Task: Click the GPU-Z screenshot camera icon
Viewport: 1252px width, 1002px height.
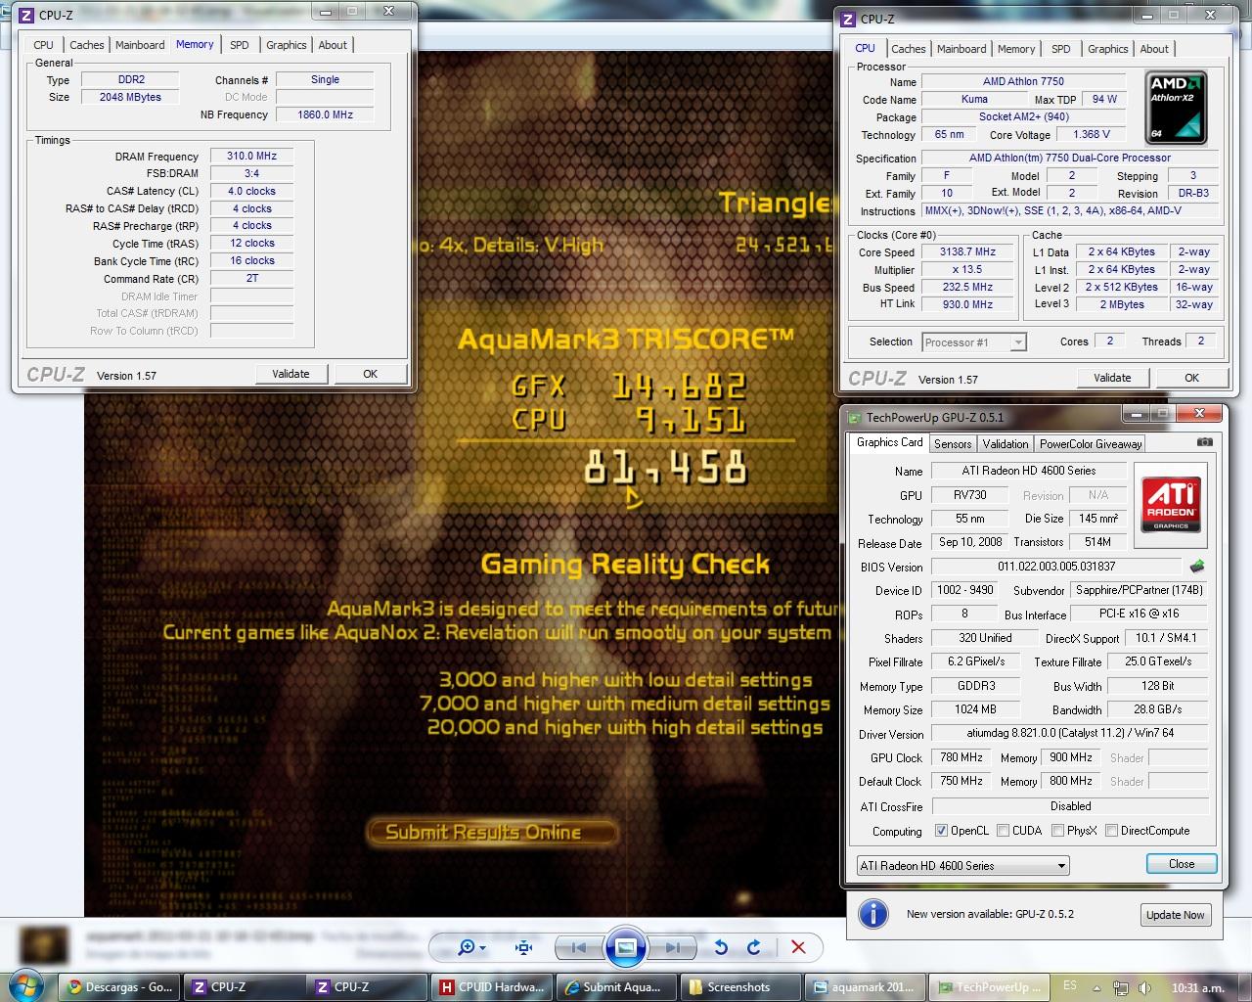Action: [1205, 442]
